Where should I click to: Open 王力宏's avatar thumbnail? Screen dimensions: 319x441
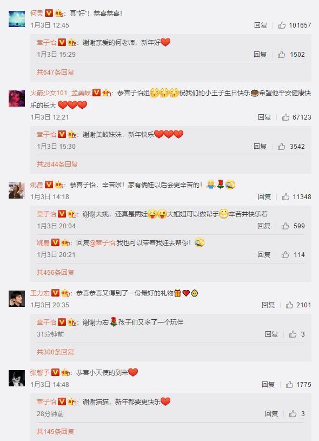pyautogui.click(x=17, y=298)
